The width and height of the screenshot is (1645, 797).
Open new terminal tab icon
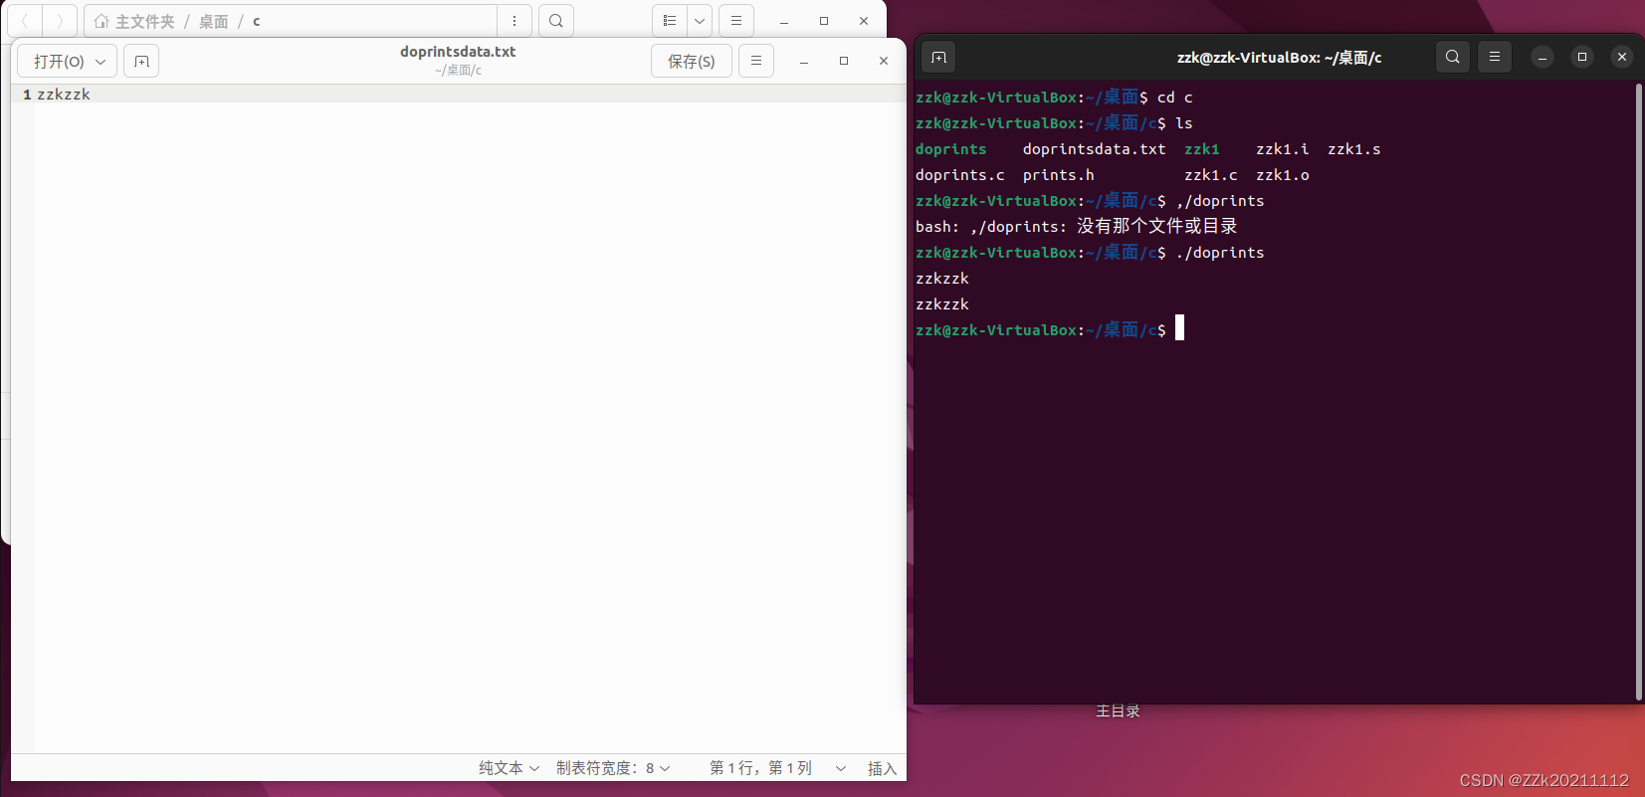click(938, 58)
